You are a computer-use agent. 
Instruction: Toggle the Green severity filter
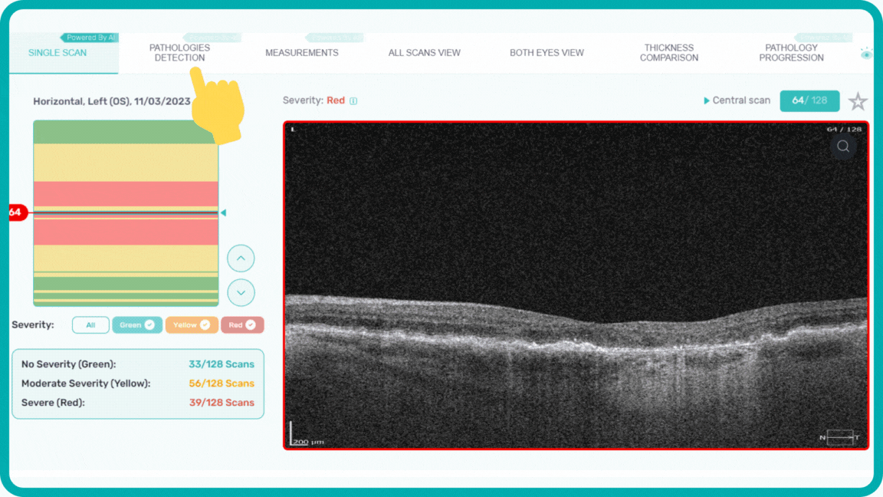137,325
